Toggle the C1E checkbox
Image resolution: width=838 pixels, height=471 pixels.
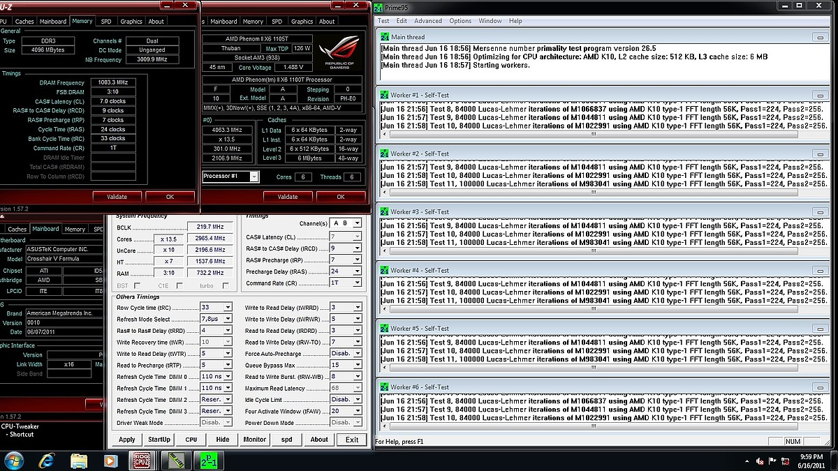pyautogui.click(x=179, y=285)
